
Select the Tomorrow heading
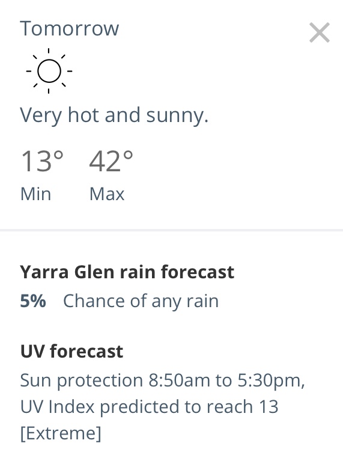(69, 28)
